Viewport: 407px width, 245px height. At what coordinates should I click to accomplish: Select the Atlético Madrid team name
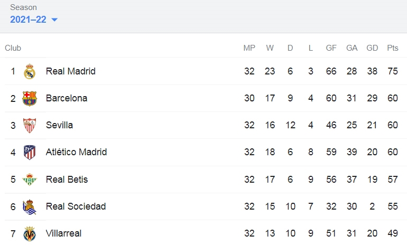tap(76, 152)
